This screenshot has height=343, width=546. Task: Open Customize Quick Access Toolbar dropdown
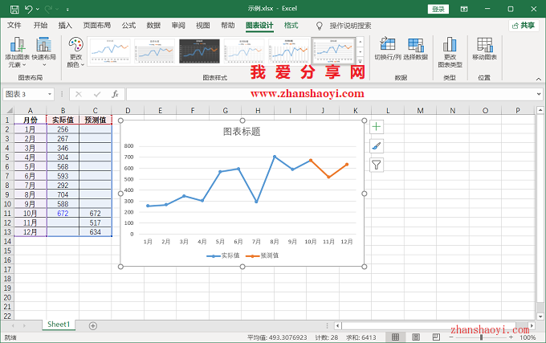(67, 10)
